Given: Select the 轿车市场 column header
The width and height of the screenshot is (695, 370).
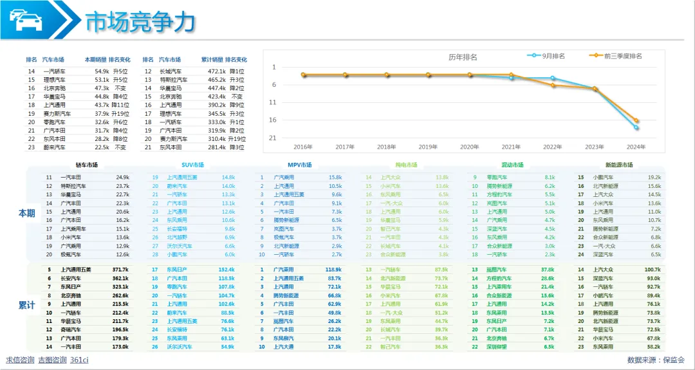Looking at the screenshot, I should [x=87, y=165].
